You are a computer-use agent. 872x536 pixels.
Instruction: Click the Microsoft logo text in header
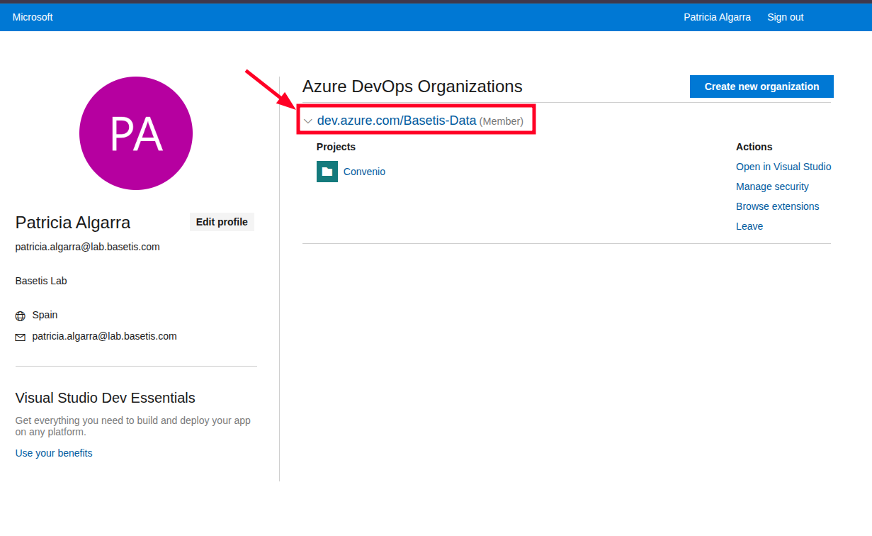(33, 17)
